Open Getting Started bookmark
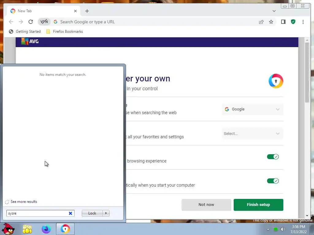This screenshot has height=235, width=314. [25, 32]
